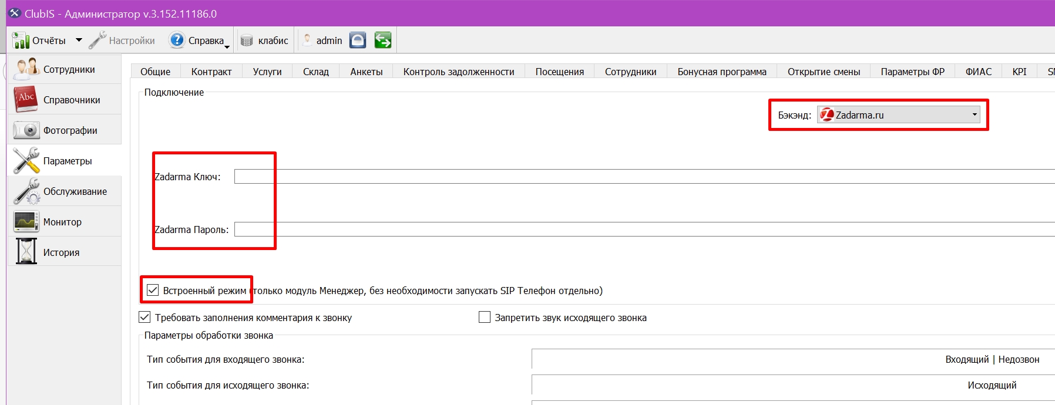Switch to the Посещения tab

(x=560, y=72)
